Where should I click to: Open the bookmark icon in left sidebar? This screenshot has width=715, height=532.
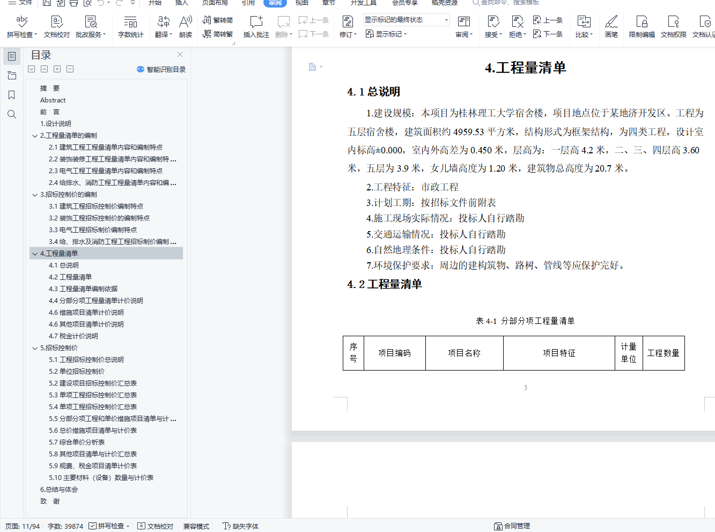tap(12, 95)
